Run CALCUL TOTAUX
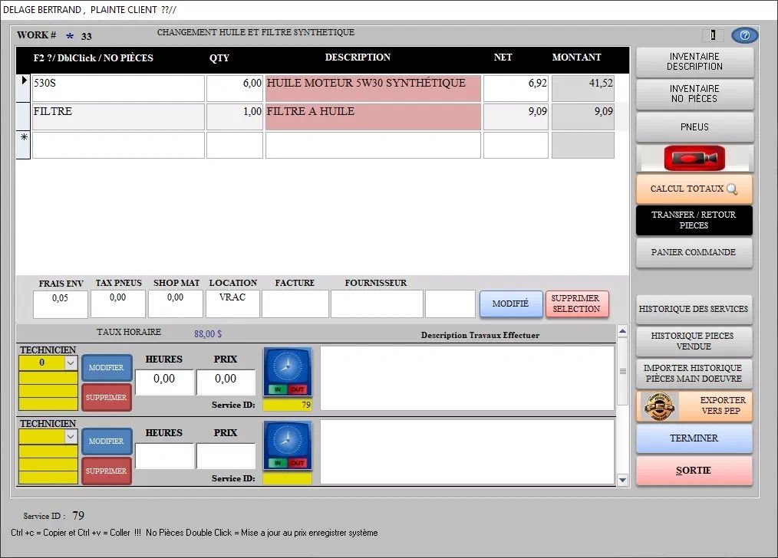This screenshot has height=558, width=778. [x=694, y=189]
